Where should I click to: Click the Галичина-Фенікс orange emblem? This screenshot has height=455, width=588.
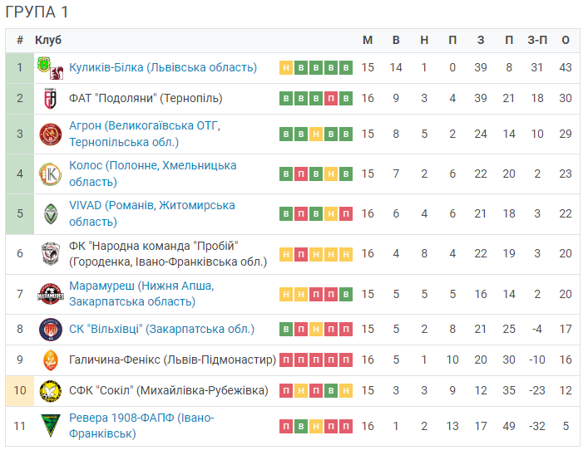(x=50, y=360)
